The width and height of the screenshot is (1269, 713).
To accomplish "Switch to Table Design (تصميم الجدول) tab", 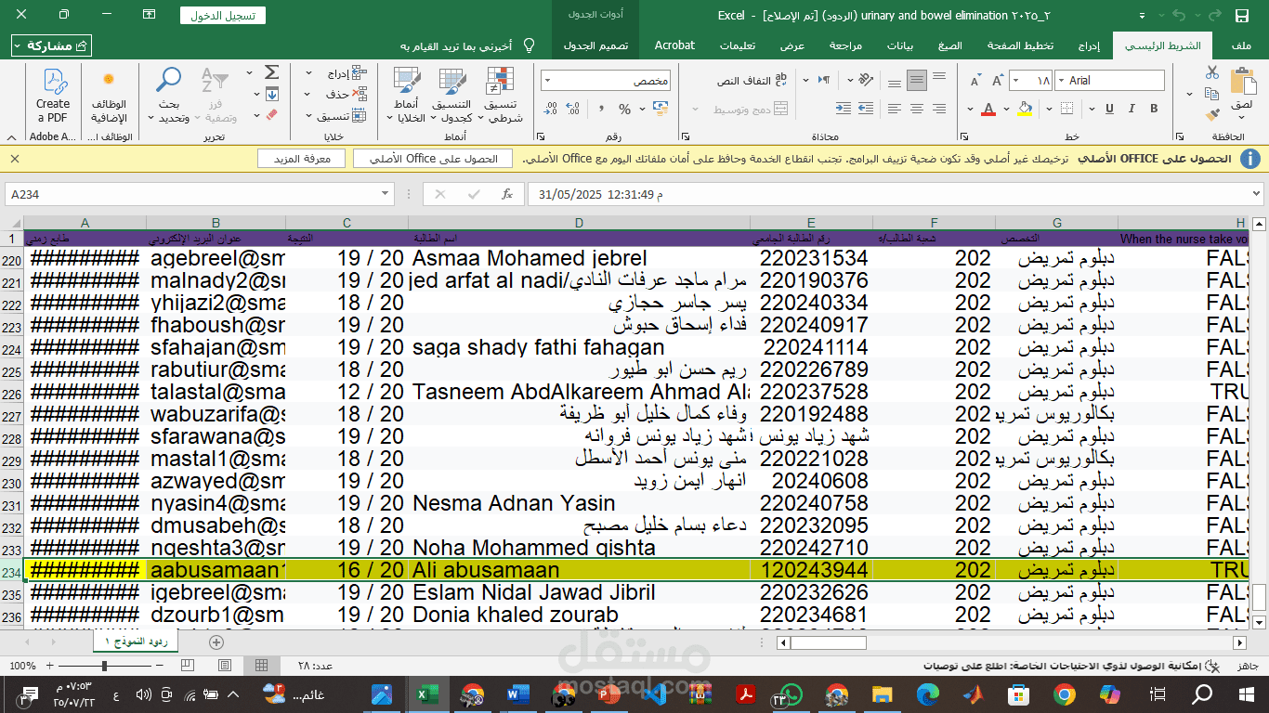I will click(x=596, y=45).
